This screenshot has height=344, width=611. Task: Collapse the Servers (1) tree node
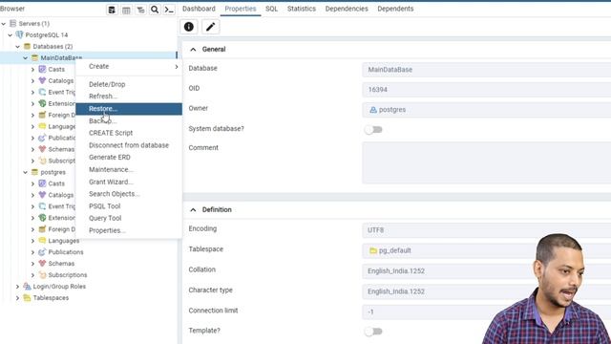[x=4, y=23]
